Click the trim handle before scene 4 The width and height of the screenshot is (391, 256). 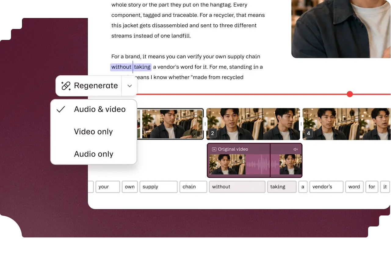pyautogui.click(x=301, y=124)
